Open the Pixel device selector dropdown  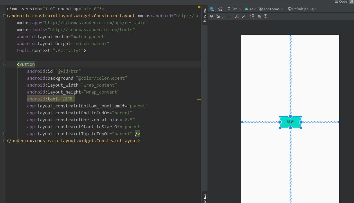coord(234,9)
